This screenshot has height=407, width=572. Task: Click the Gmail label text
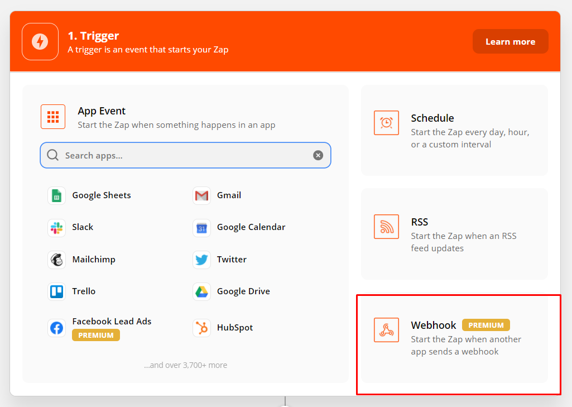click(229, 195)
